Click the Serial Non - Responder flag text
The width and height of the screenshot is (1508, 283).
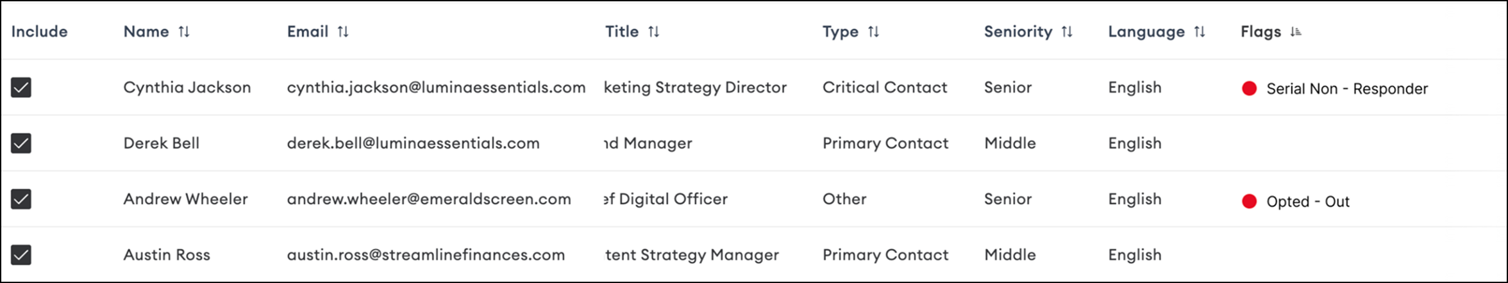click(x=1347, y=89)
